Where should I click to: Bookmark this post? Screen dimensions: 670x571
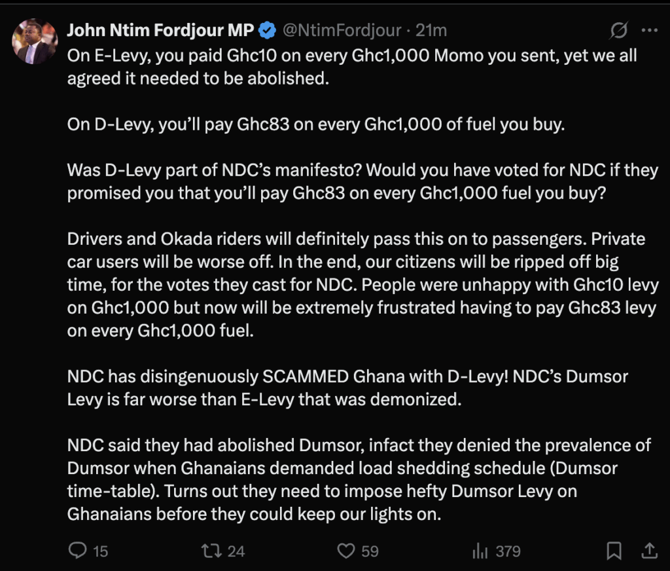[614, 551]
